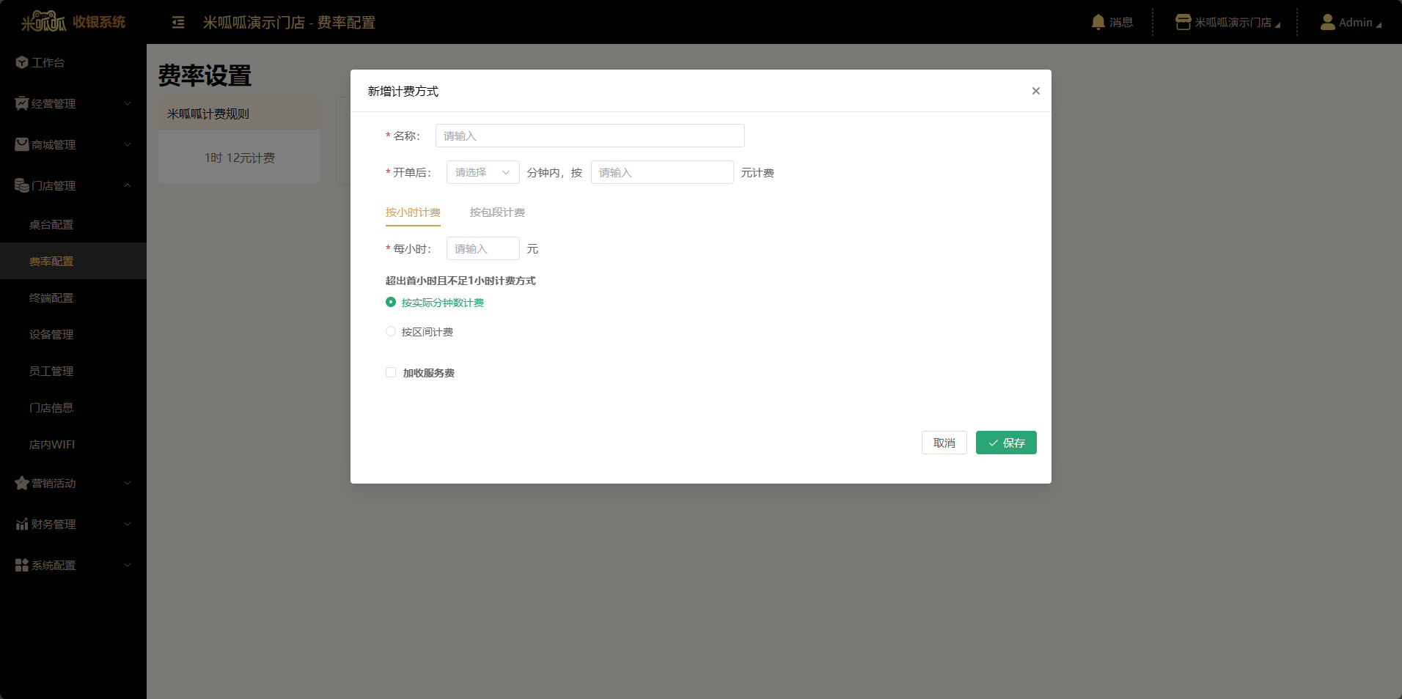Expand the 经营管理 sidebar menu
Viewport: 1402px width, 699px height.
point(73,103)
